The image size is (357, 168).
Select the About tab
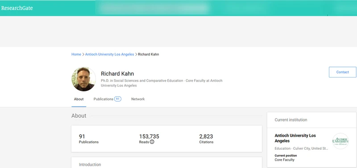(x=79, y=99)
